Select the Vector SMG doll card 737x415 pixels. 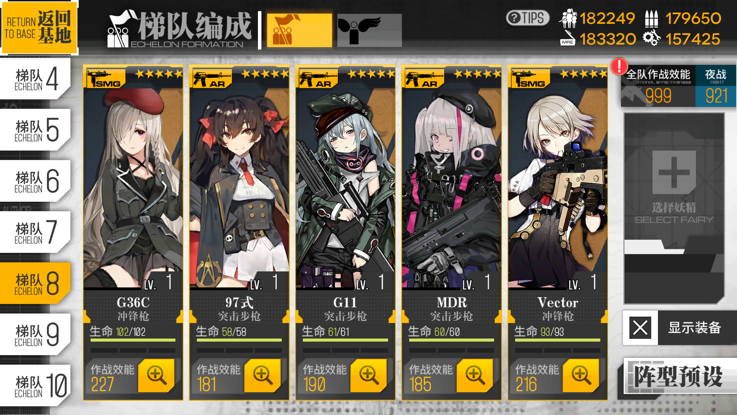(558, 233)
